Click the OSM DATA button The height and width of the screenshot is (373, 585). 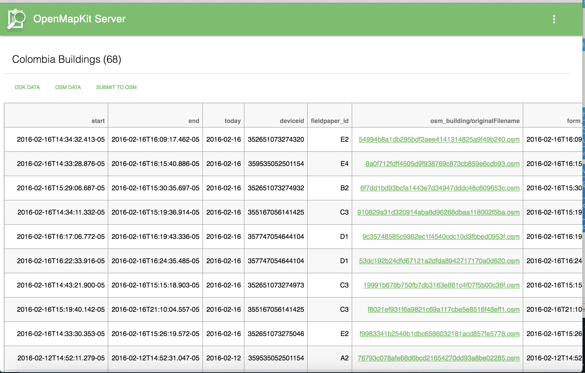68,87
